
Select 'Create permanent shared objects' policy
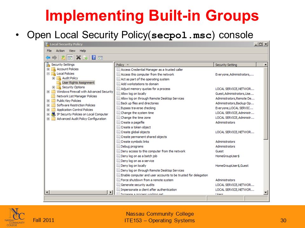144,137
